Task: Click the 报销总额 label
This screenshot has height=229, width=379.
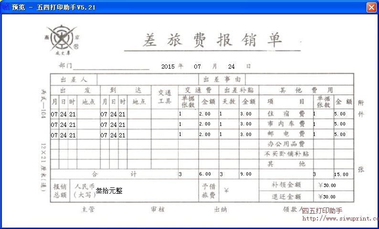Action: tap(60, 191)
